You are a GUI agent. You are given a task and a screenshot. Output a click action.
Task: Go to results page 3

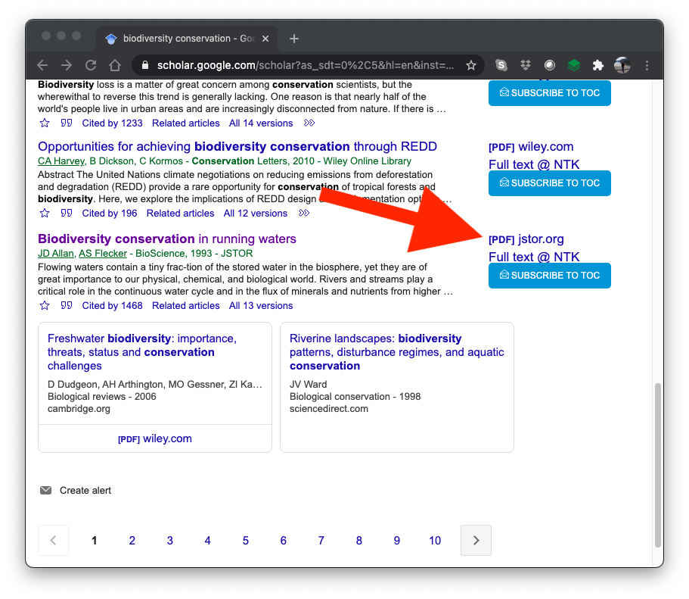[x=169, y=541]
